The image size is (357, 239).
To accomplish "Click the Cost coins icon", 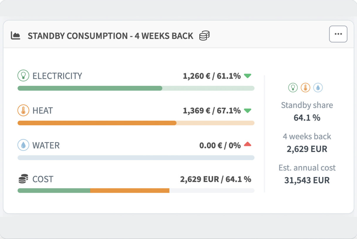I will [23, 179].
